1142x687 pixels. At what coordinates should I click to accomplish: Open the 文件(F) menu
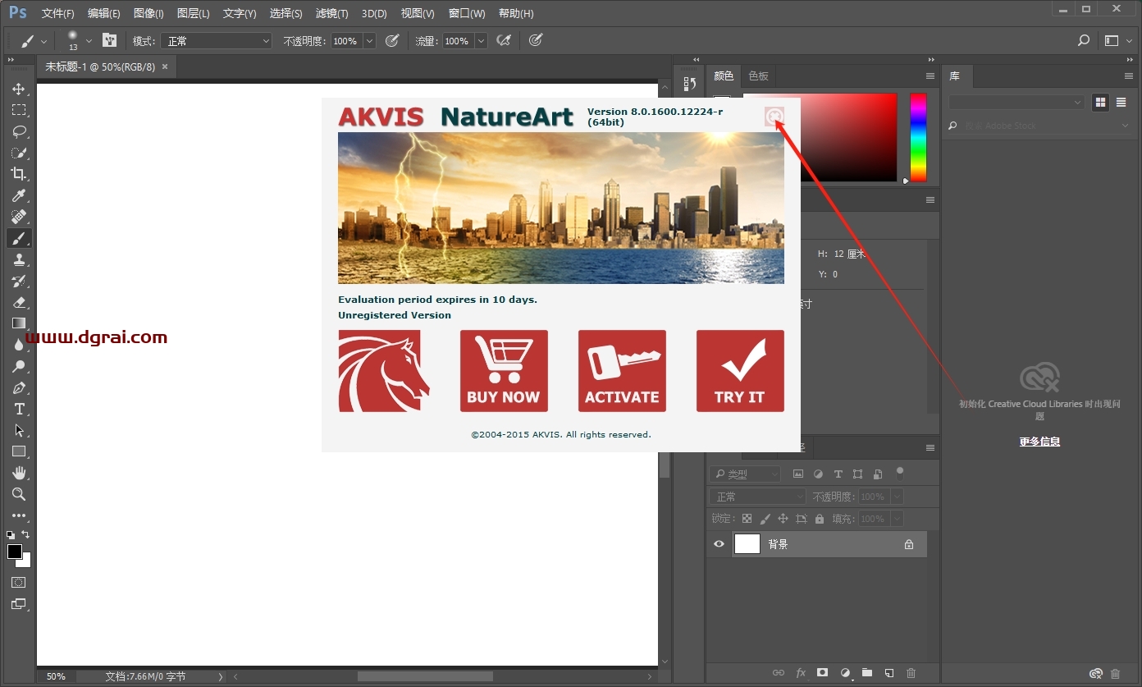click(x=57, y=14)
